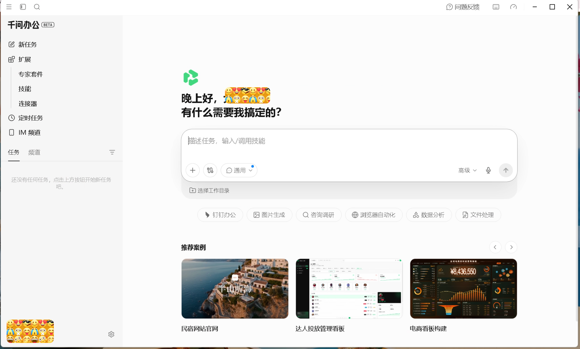This screenshot has height=349, width=580.
Task: Select the 图片生成 shortcut chip
Action: (x=269, y=215)
